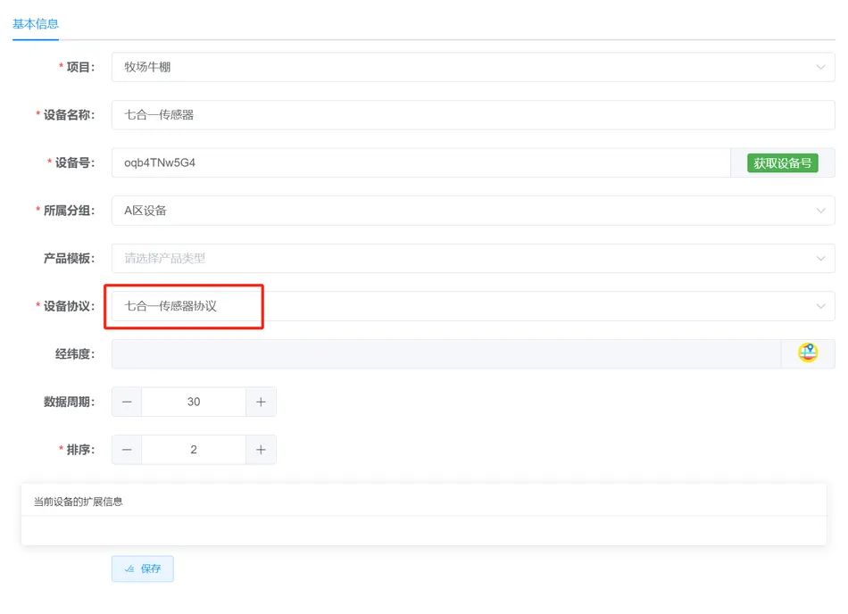848x614 pixels.
Task: Click the chevron arrow on the 设备协议 field
Action: click(x=820, y=306)
